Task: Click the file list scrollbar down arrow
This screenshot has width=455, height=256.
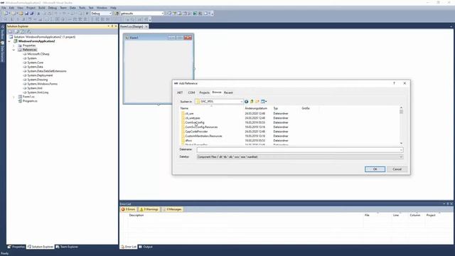Action: coord(401,143)
